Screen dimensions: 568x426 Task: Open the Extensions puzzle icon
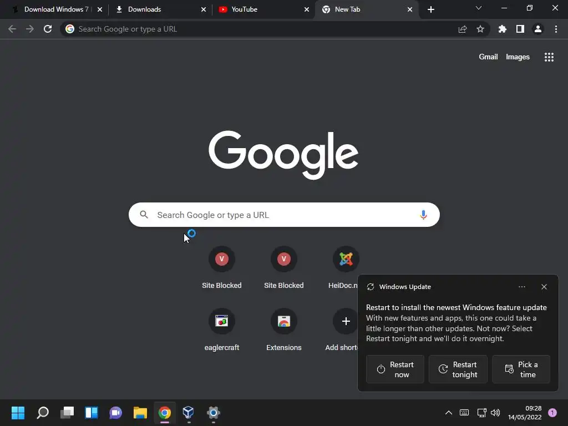coord(503,29)
